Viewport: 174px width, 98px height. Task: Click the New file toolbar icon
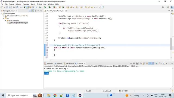pyautogui.click(x=2, y=7)
